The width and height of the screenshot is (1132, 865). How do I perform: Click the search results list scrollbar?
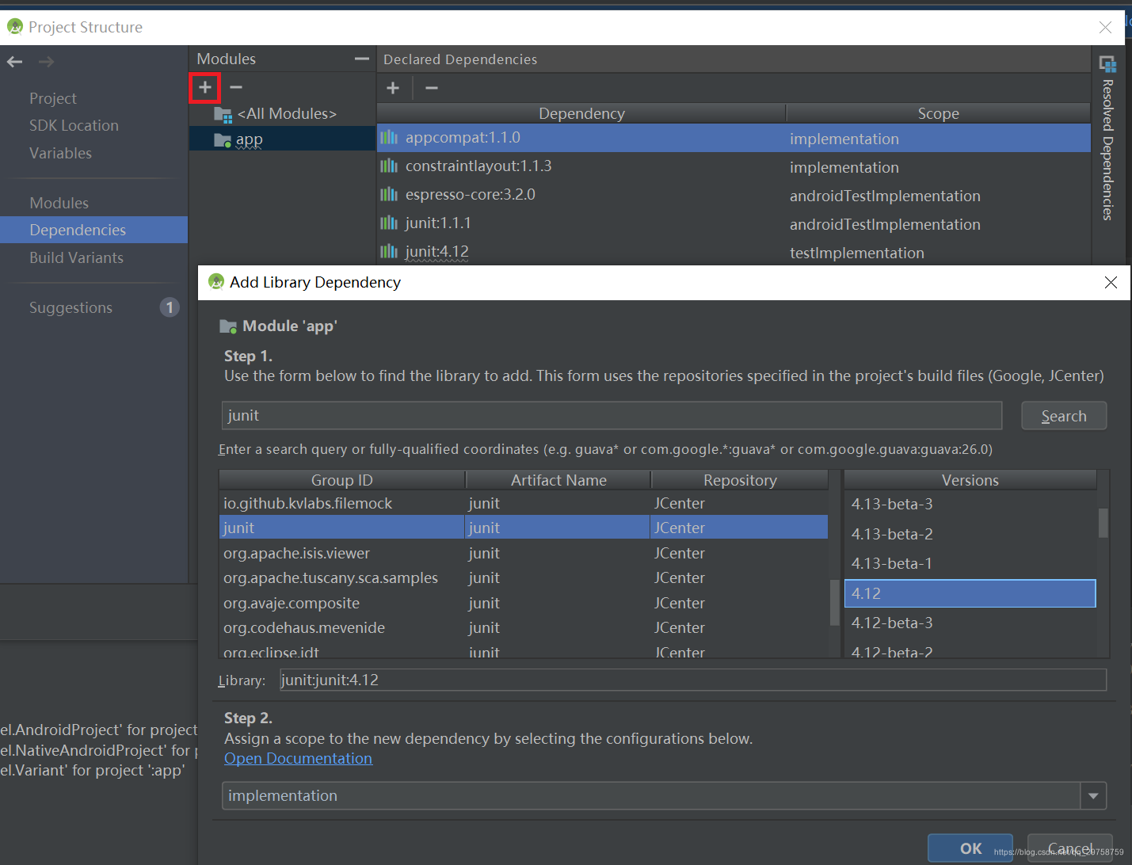(x=834, y=603)
